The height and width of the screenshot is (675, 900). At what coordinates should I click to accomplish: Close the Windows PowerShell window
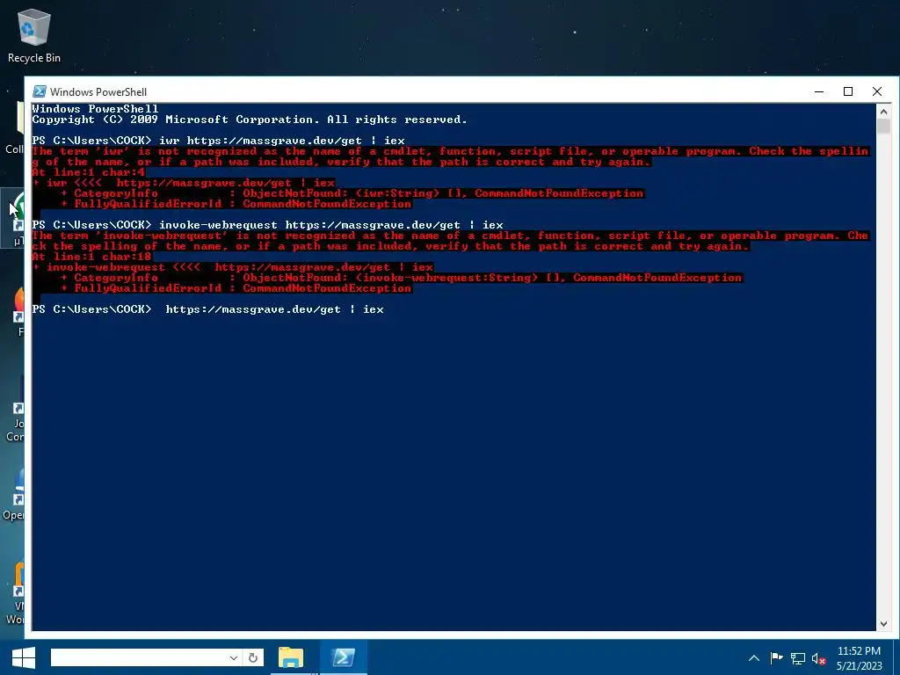(x=877, y=91)
